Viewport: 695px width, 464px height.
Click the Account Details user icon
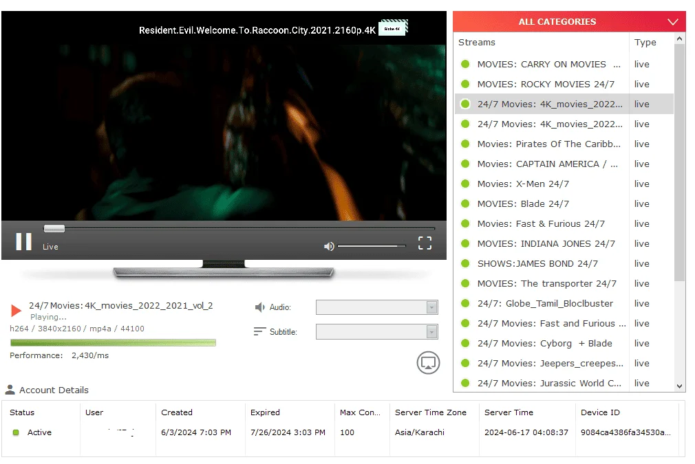click(10, 390)
